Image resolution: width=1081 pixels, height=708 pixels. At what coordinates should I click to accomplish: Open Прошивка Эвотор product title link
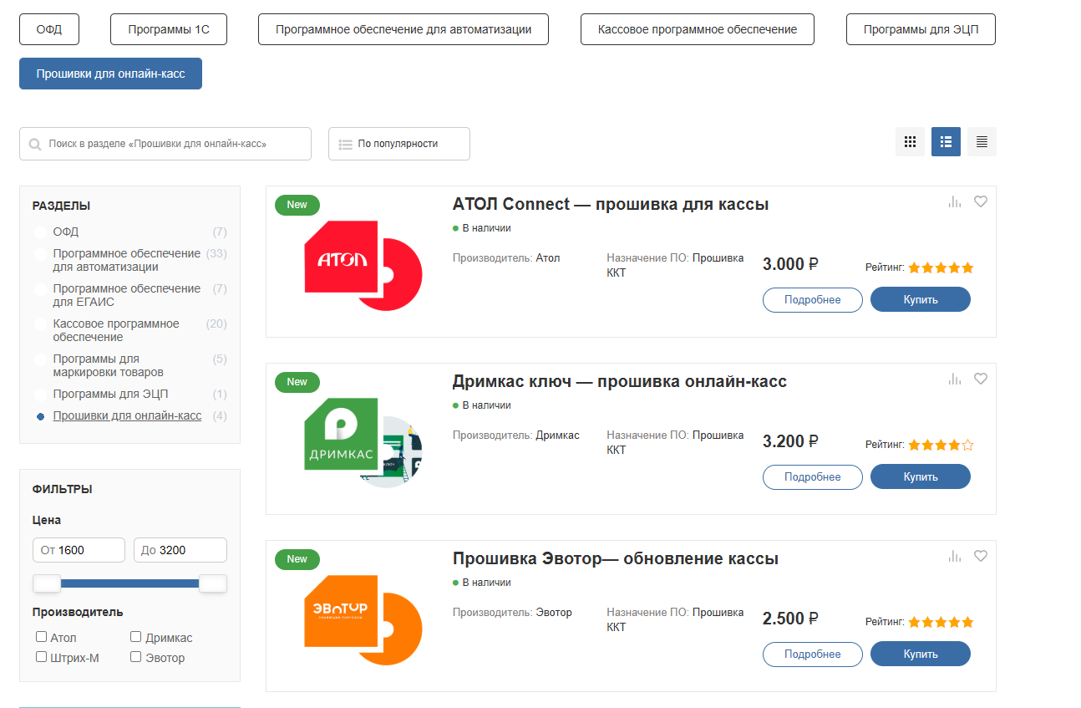pos(616,558)
